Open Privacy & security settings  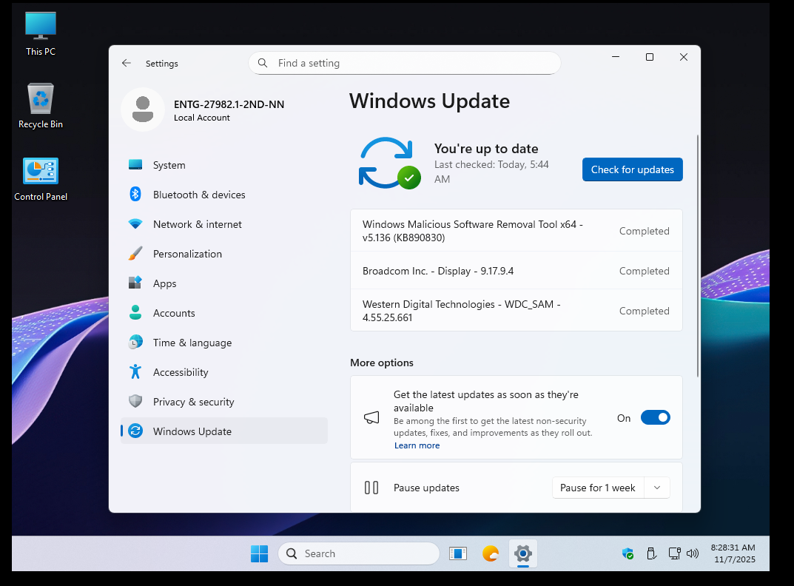point(223,401)
